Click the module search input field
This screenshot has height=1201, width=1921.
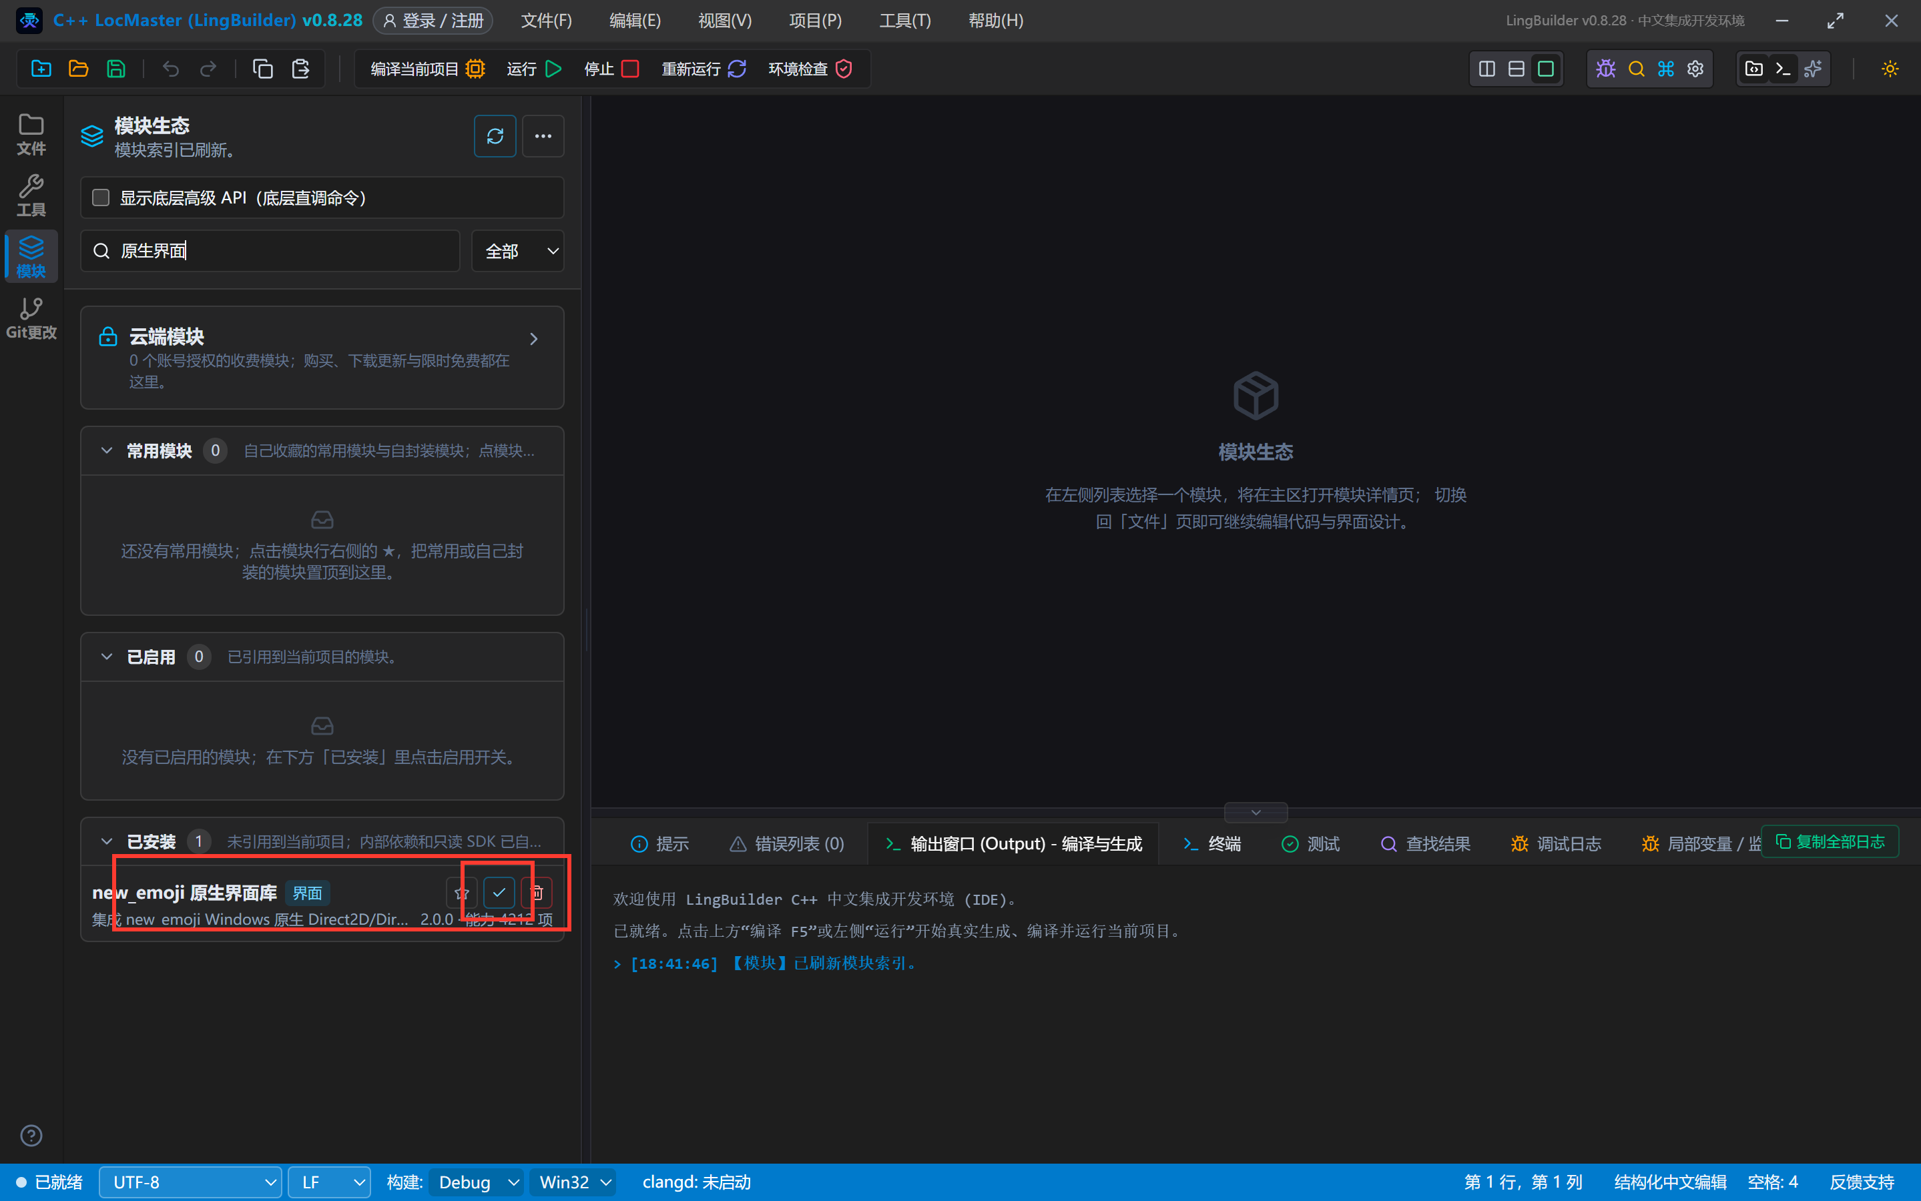coord(270,251)
